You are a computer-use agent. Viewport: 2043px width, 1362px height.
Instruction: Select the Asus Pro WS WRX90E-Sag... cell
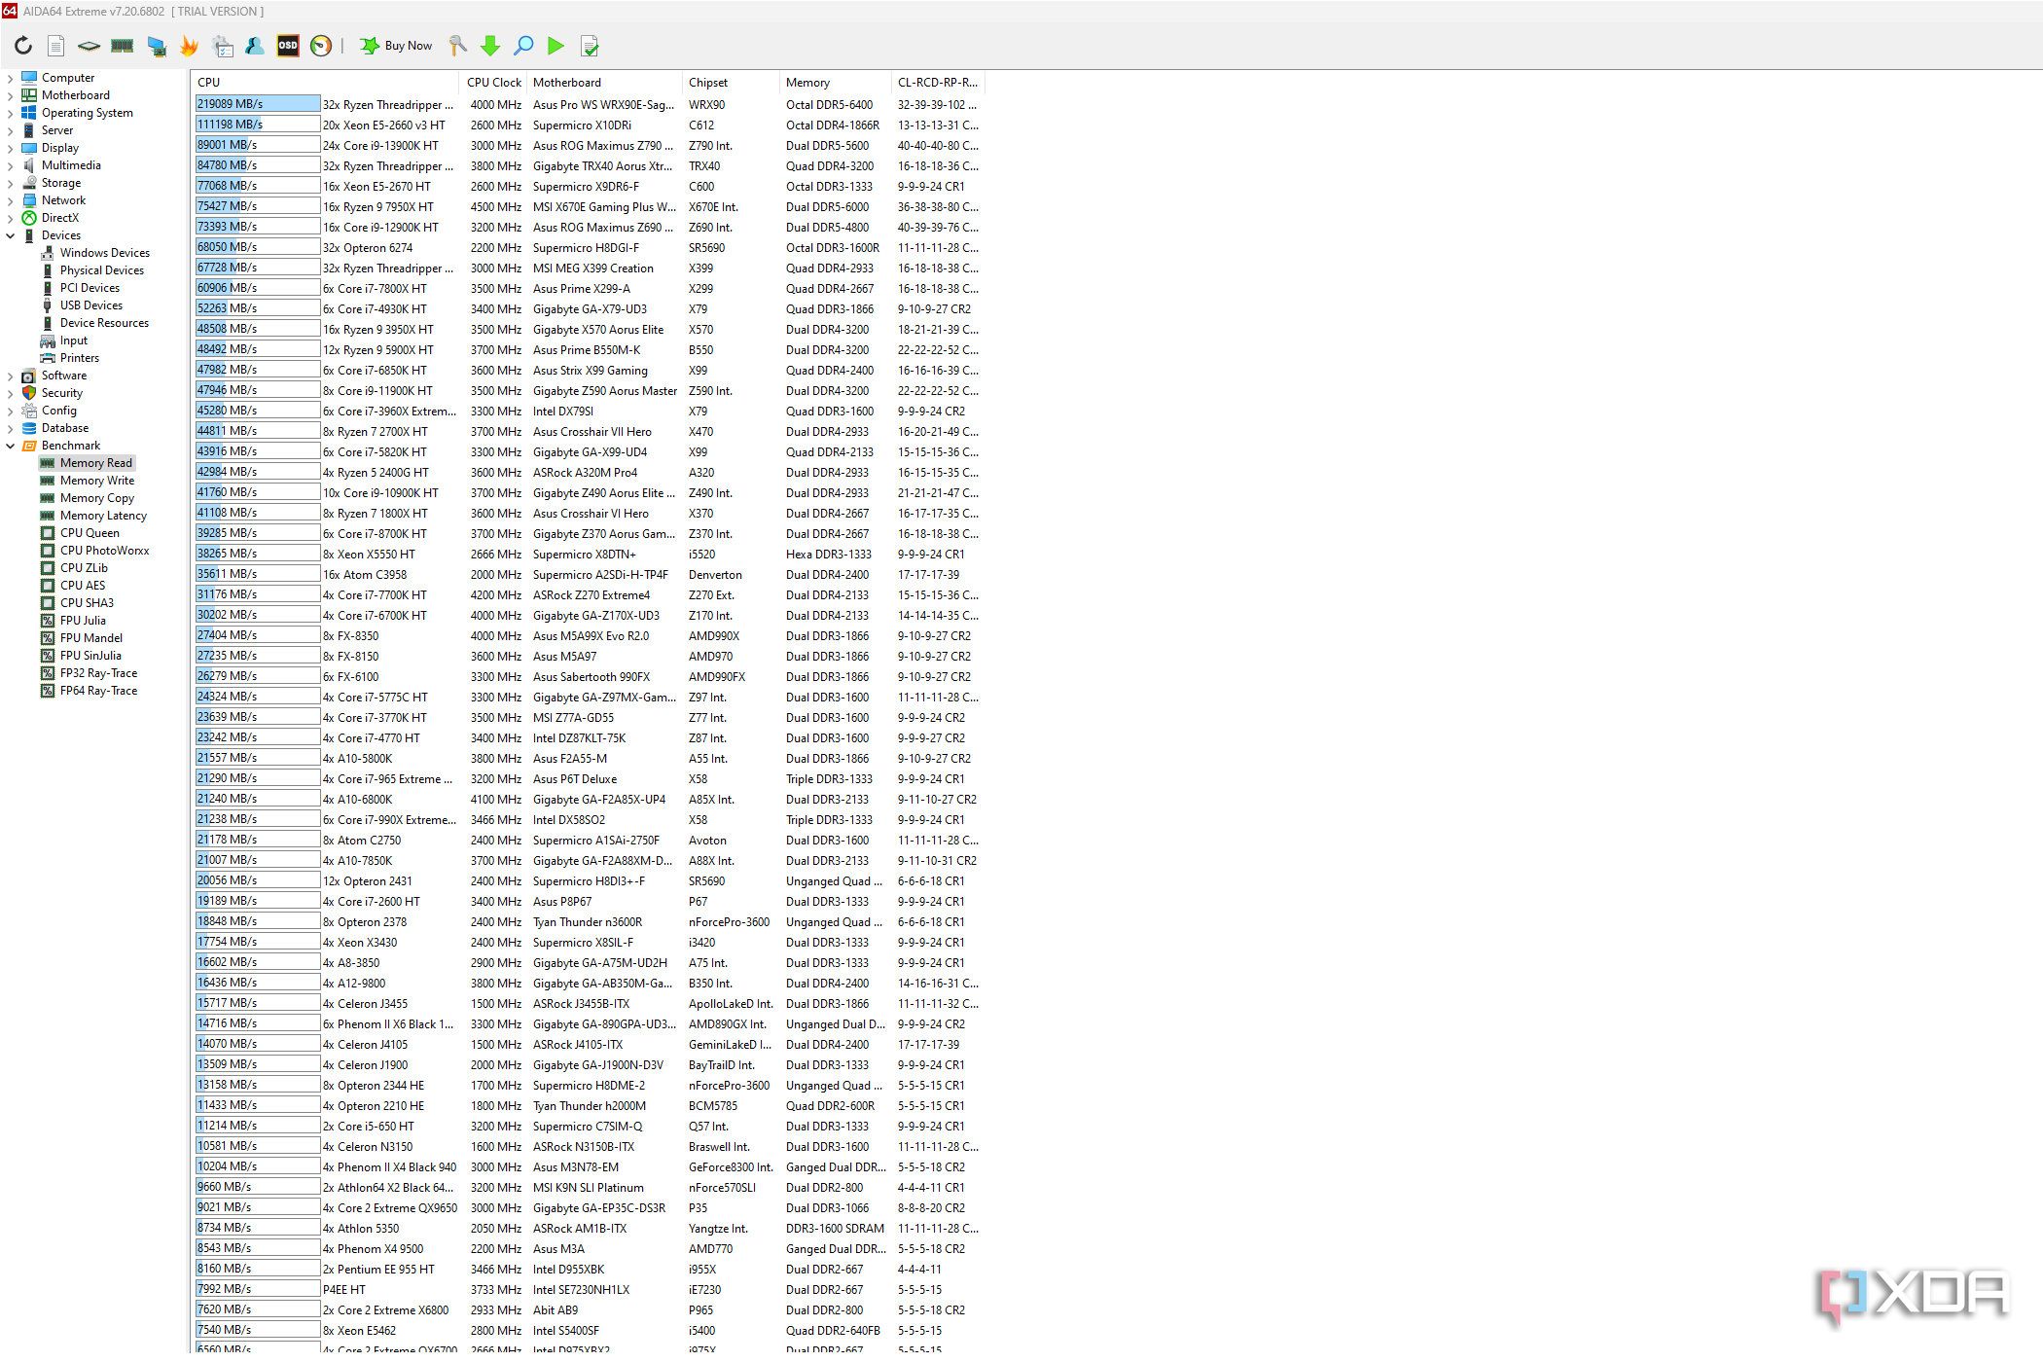point(604,105)
